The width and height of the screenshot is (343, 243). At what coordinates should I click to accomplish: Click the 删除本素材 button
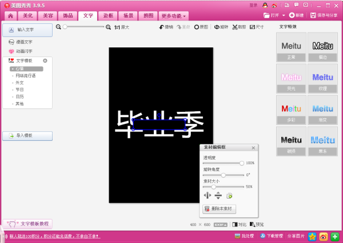[x=220, y=209]
